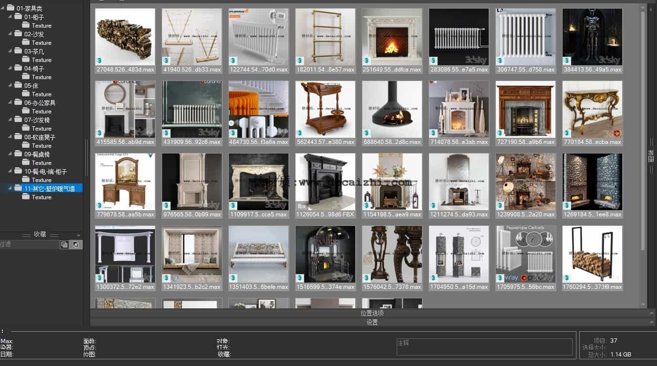Click the root folder icon for 01-家具类

[x=10, y=8]
